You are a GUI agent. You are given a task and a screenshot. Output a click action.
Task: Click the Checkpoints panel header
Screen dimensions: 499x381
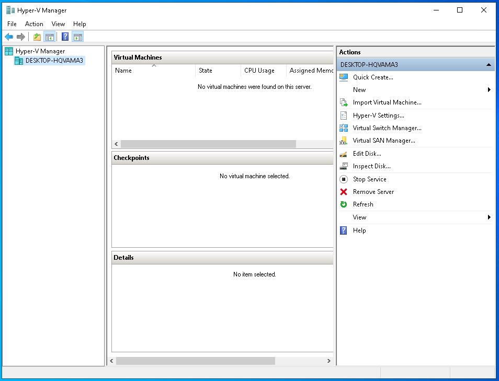click(222, 158)
